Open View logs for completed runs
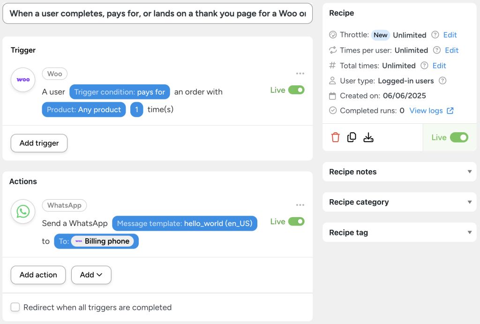The height and width of the screenshot is (324, 480). [x=427, y=110]
